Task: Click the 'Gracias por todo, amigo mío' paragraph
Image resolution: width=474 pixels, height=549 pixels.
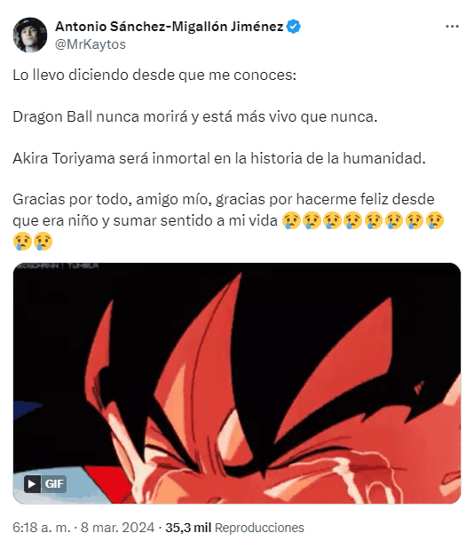Action: pyautogui.click(x=229, y=220)
